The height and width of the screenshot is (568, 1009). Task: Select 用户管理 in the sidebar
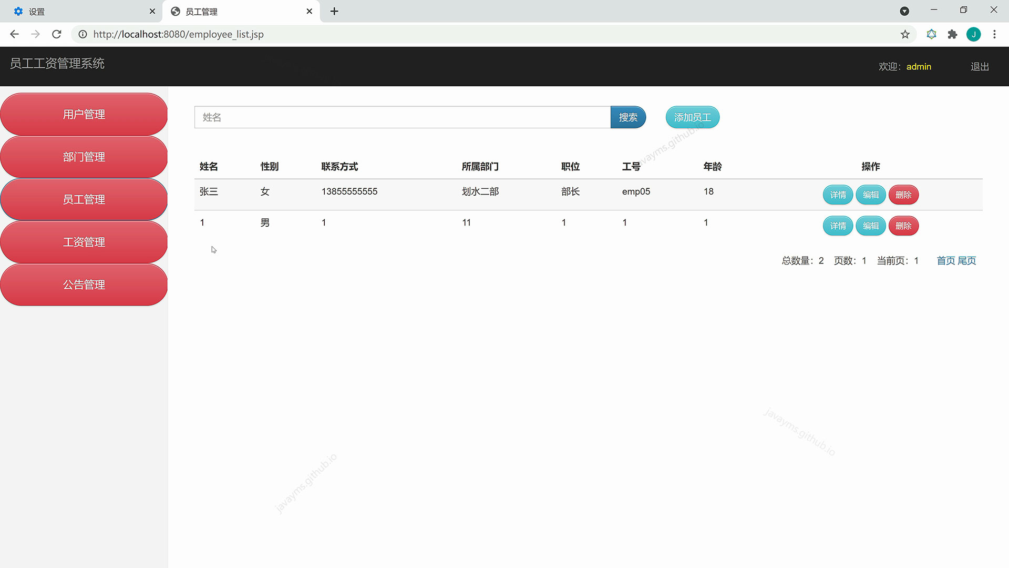[84, 114]
